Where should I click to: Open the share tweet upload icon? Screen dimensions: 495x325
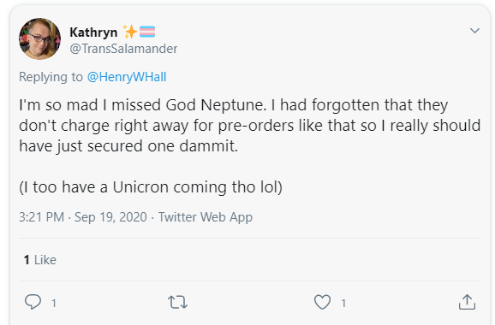(x=467, y=302)
